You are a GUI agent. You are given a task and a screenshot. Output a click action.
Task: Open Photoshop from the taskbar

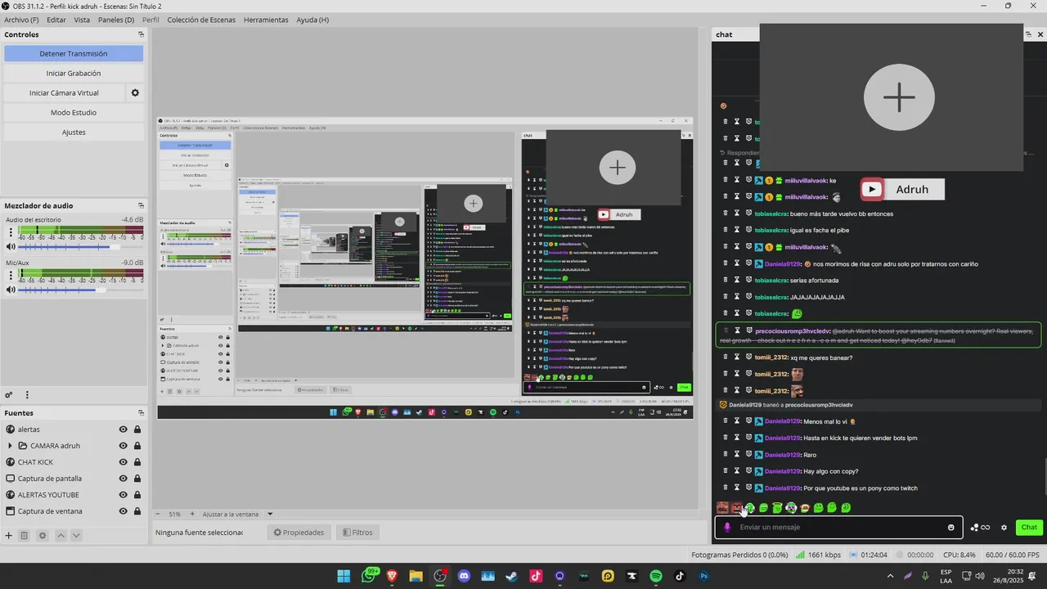(x=703, y=576)
